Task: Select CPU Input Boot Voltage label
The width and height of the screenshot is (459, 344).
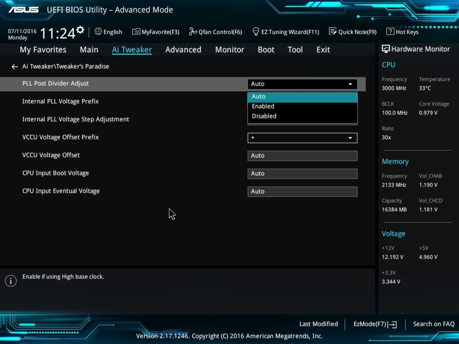Action: [56, 173]
